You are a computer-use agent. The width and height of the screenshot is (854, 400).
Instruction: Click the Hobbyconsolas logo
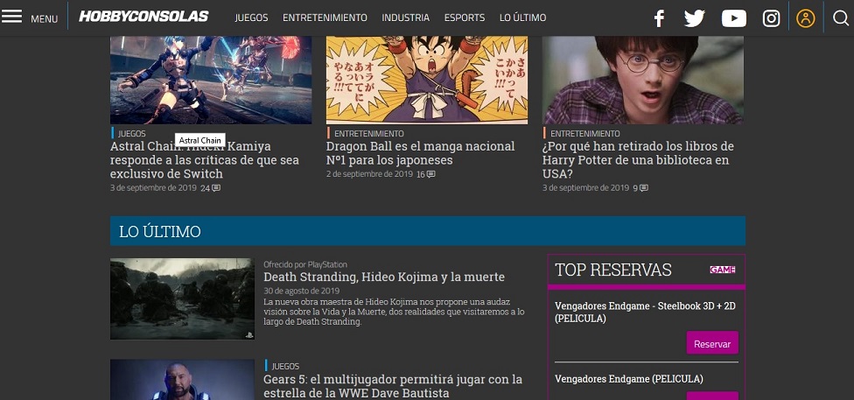point(143,17)
